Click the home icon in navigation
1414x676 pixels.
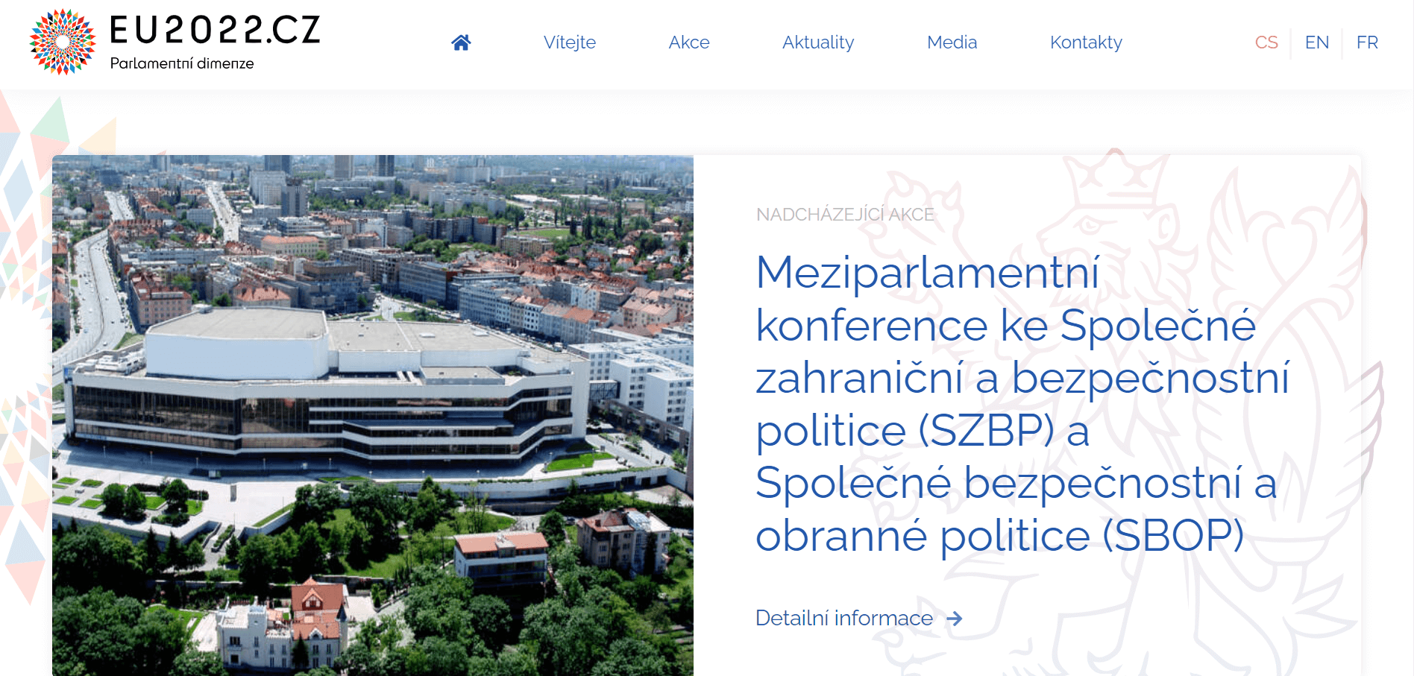[461, 42]
